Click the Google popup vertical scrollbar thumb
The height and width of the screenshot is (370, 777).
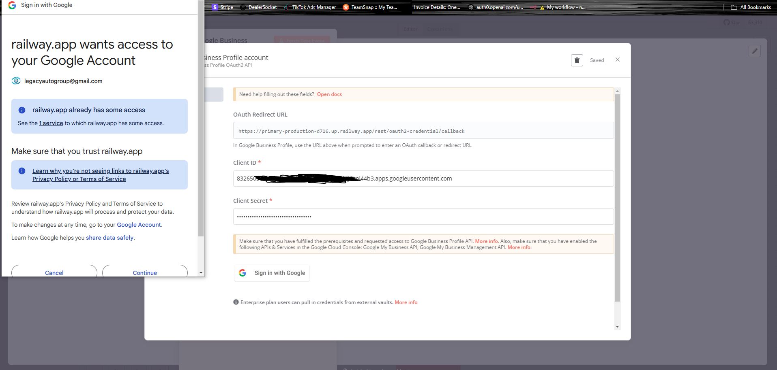tap(201, 118)
